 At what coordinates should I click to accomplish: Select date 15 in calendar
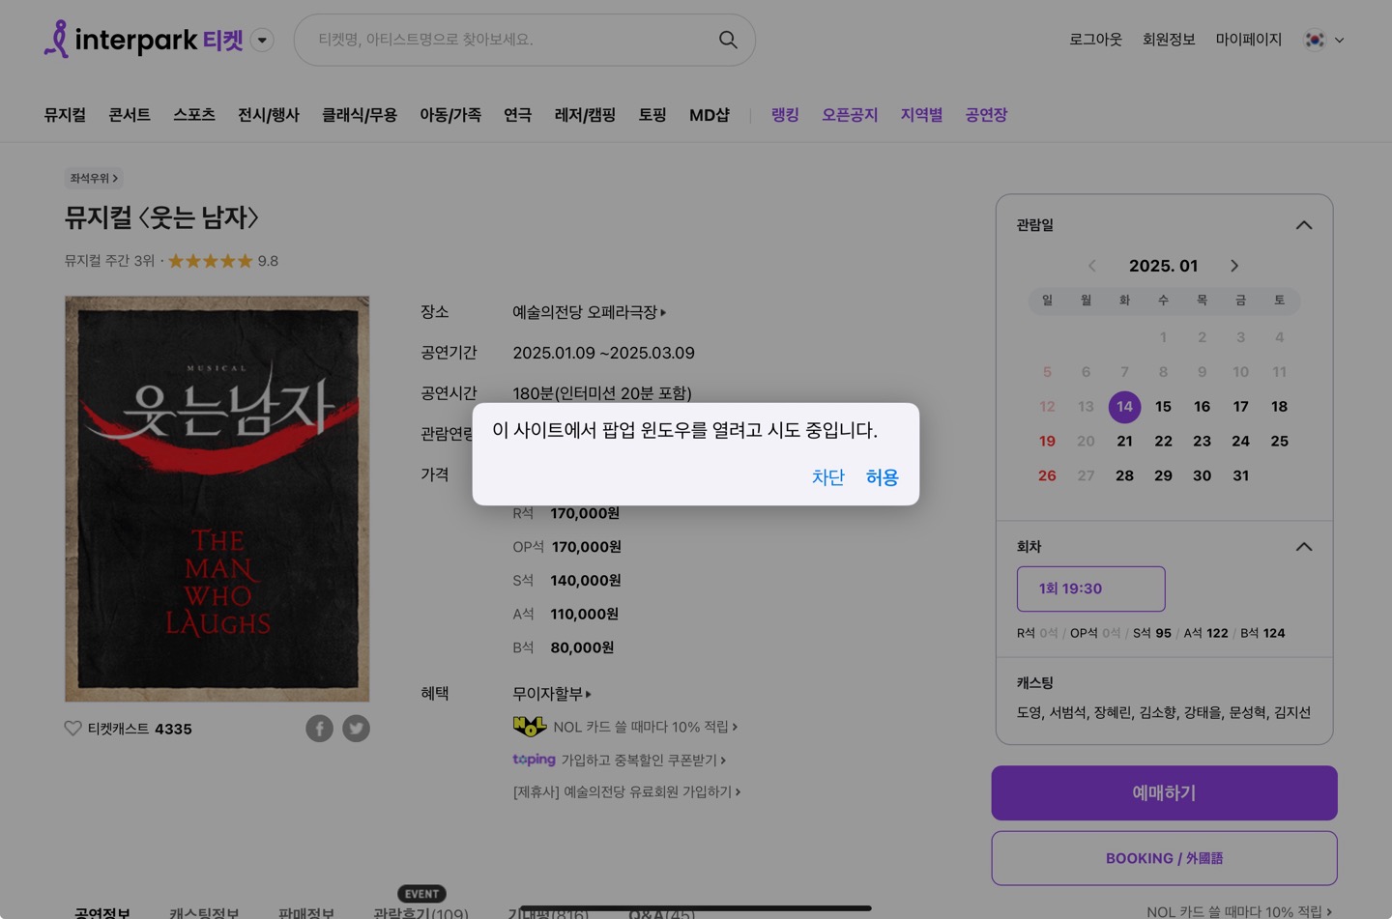click(1163, 407)
